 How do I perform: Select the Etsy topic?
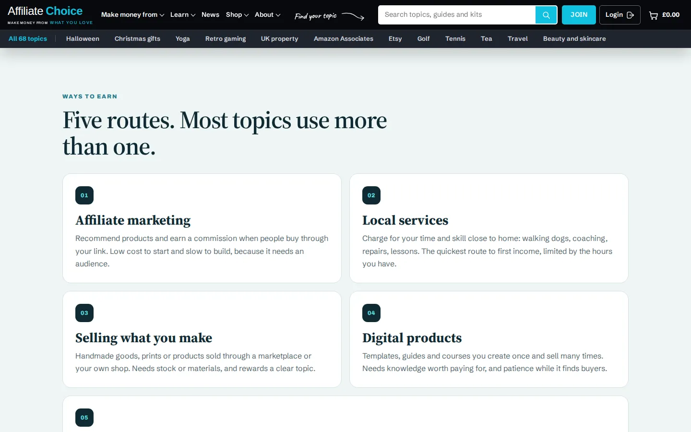pos(395,39)
